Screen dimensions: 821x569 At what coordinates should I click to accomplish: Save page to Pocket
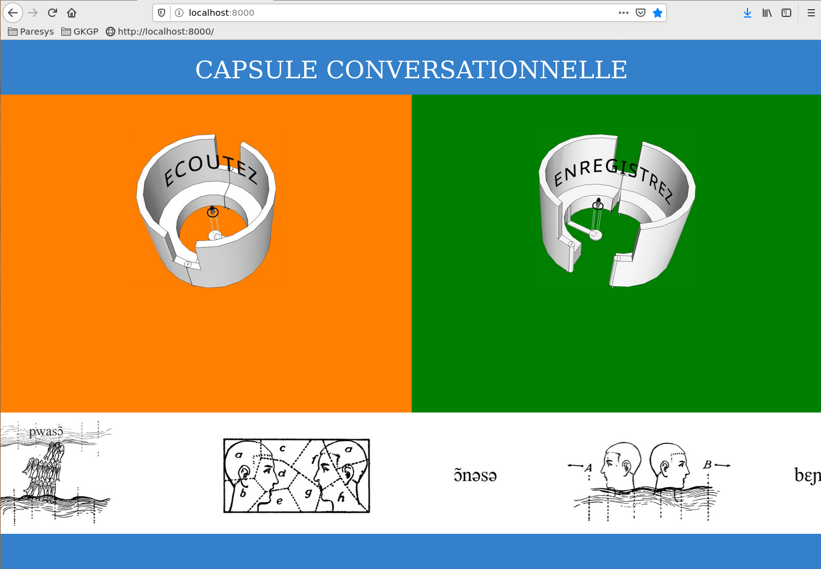641,13
